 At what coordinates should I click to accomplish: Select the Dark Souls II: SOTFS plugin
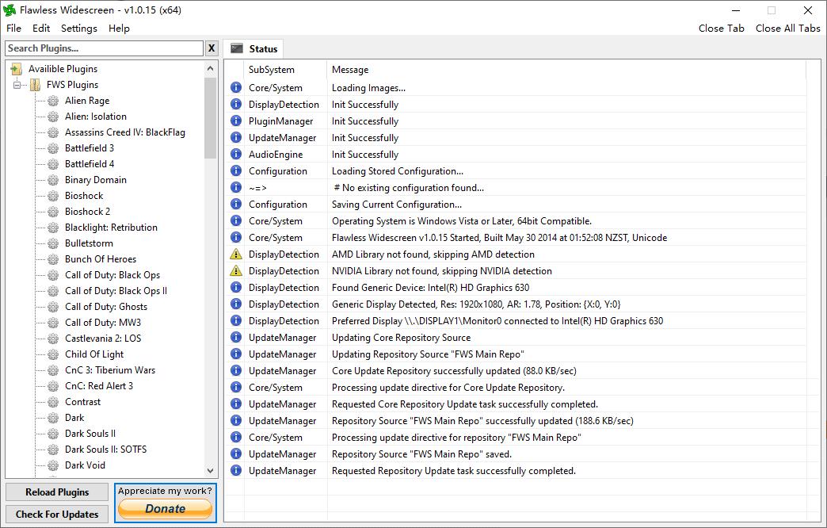pyautogui.click(x=105, y=450)
